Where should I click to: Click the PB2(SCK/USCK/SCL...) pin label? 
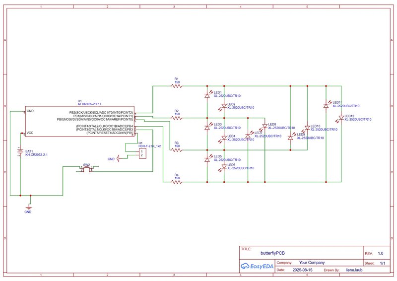[101, 113]
